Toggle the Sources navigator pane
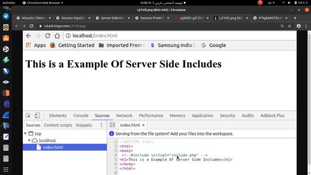 click(112, 125)
